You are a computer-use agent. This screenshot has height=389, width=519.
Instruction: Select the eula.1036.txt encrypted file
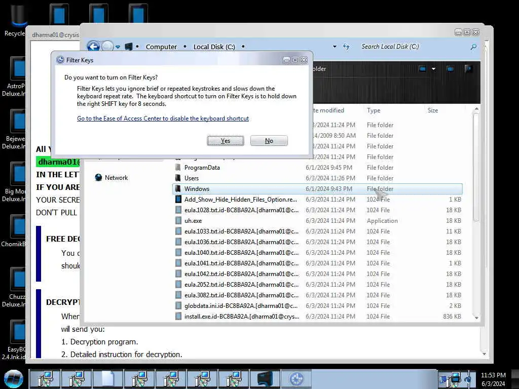point(317,242)
